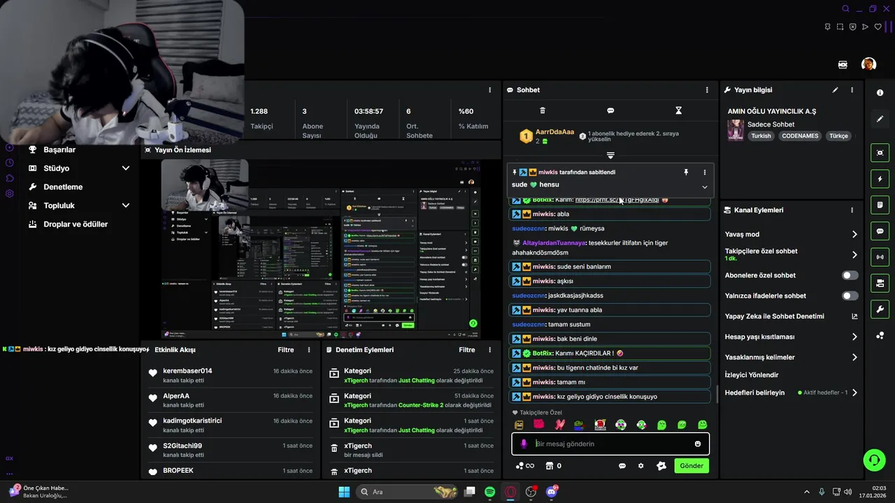Screen dimensions: 895x503
Task: Send the message with the Gönder button
Action: 692,466
